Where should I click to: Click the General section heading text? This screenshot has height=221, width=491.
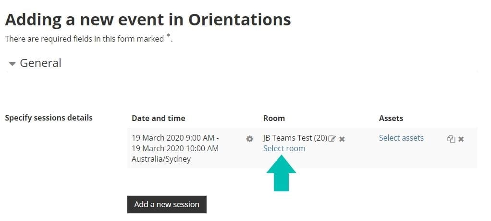click(x=40, y=63)
